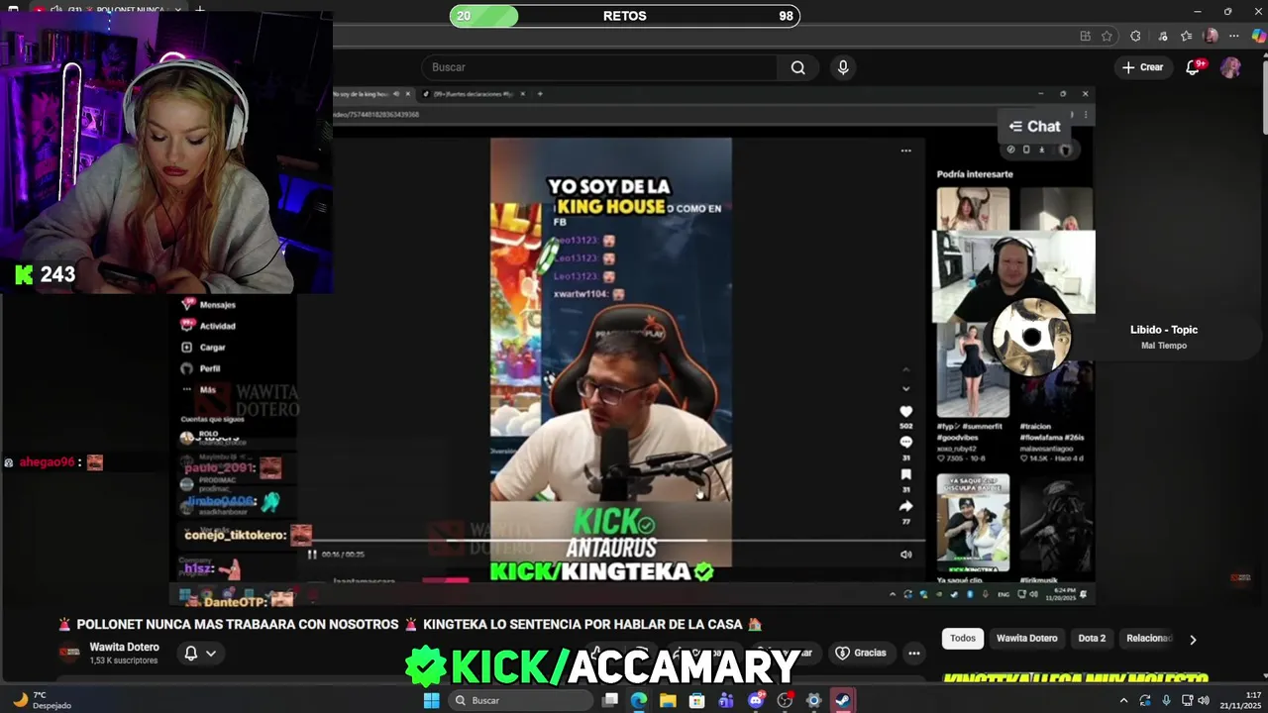Click Windows taskbar Buscar search box

(519, 700)
